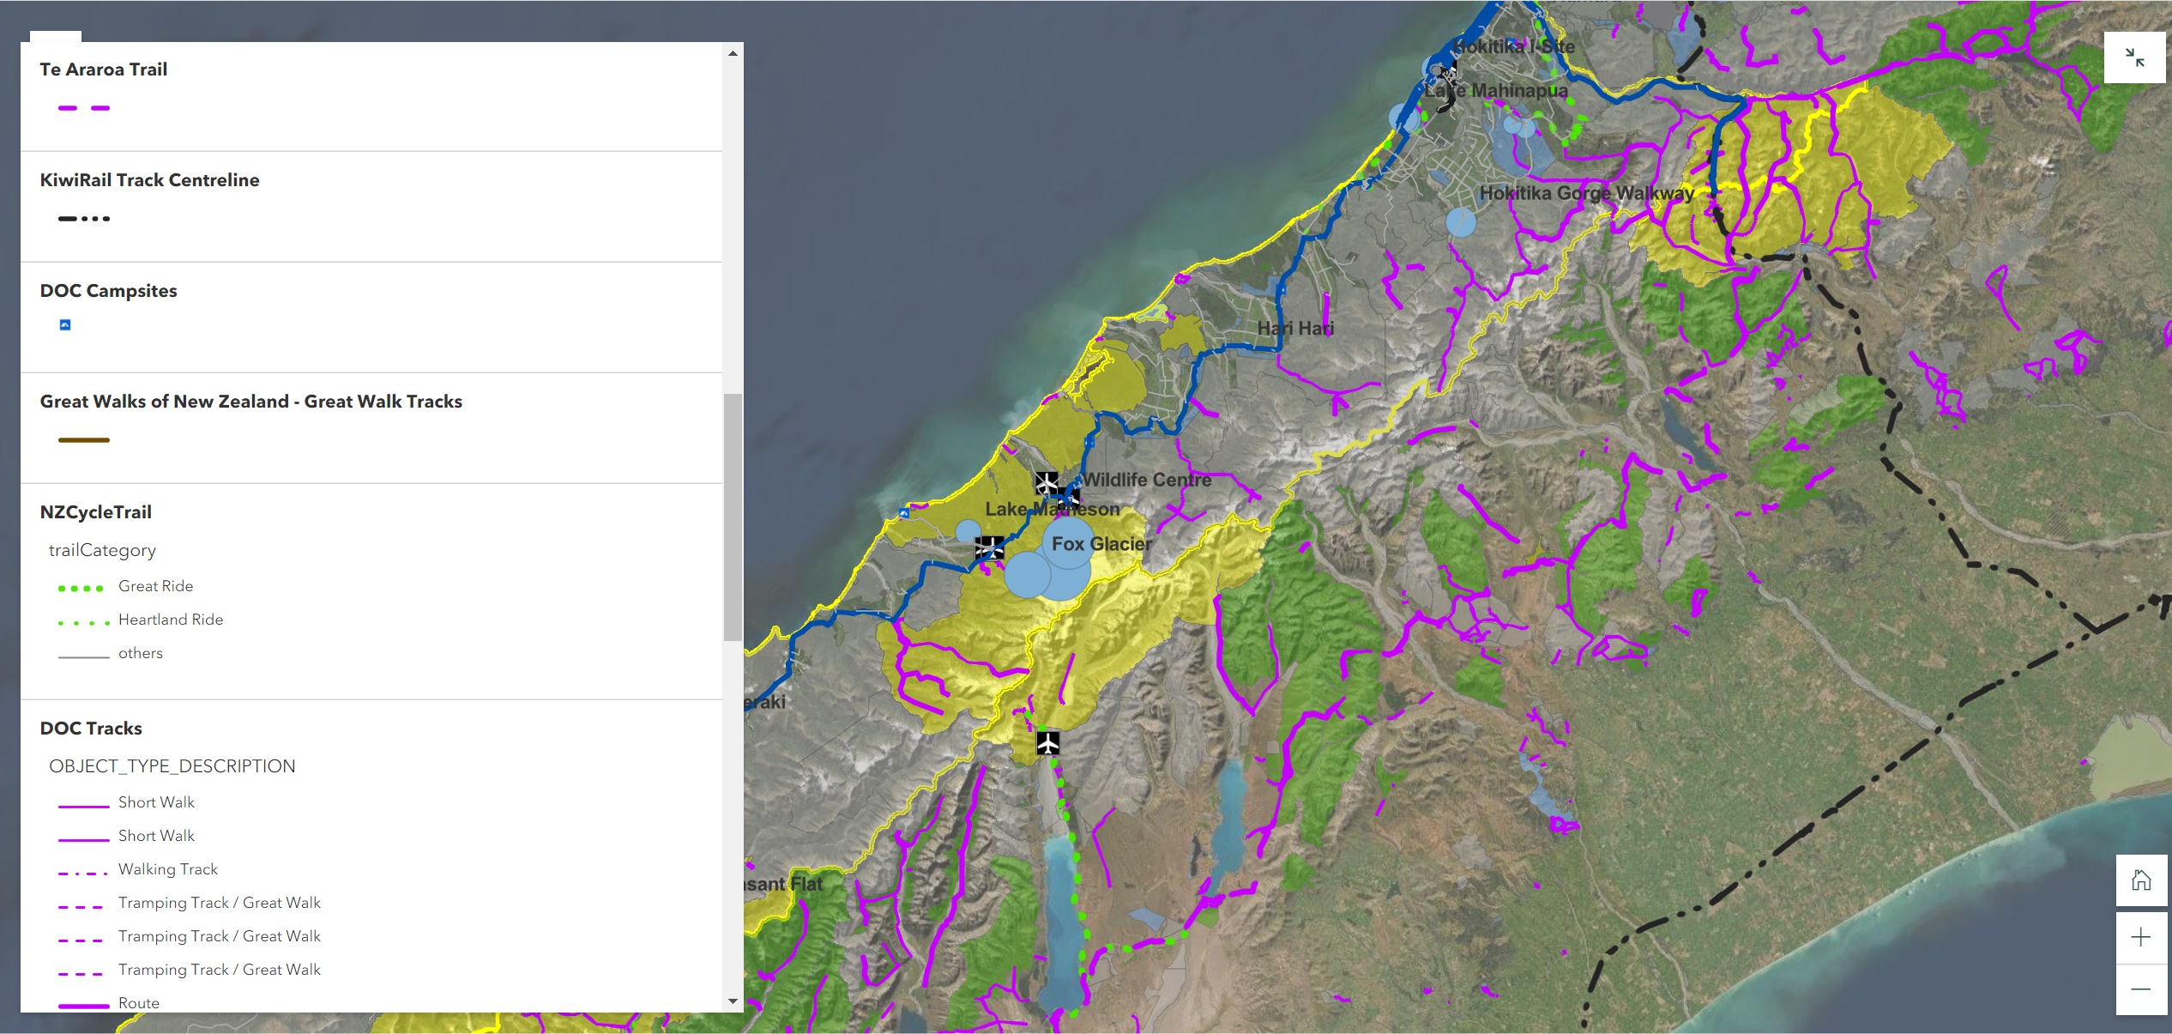Click the Great Ride legend label
The width and height of the screenshot is (2172, 1034).
click(155, 586)
